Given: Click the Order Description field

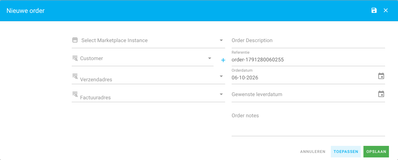Looking at the screenshot, I should [x=308, y=40].
